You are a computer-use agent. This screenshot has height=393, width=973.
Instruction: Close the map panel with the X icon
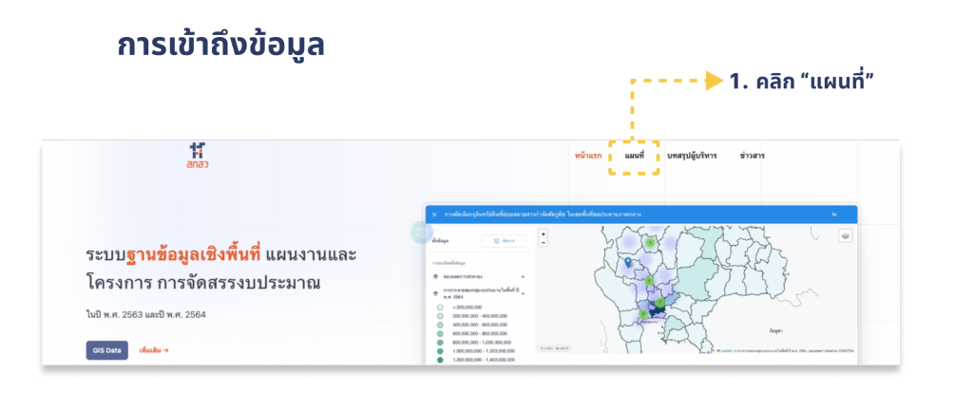[x=434, y=215]
